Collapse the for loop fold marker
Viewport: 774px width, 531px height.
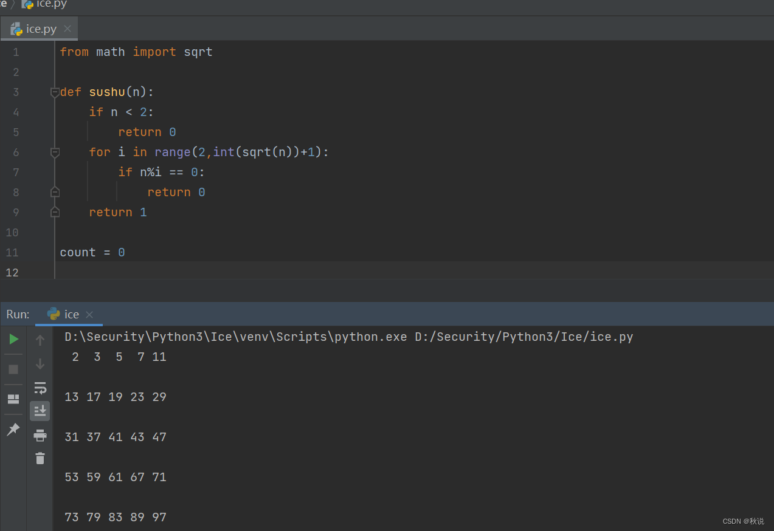55,152
